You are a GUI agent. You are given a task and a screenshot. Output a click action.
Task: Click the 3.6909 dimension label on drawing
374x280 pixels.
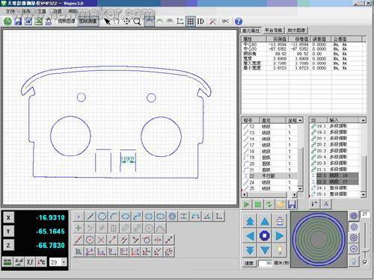click(x=128, y=158)
